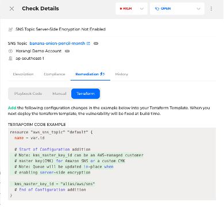Select Playbook Code remediation option
This screenshot has width=224, height=207.
click(28, 94)
